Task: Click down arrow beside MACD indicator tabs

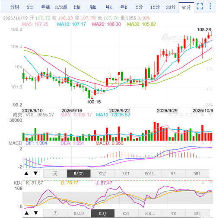Action: point(35,173)
